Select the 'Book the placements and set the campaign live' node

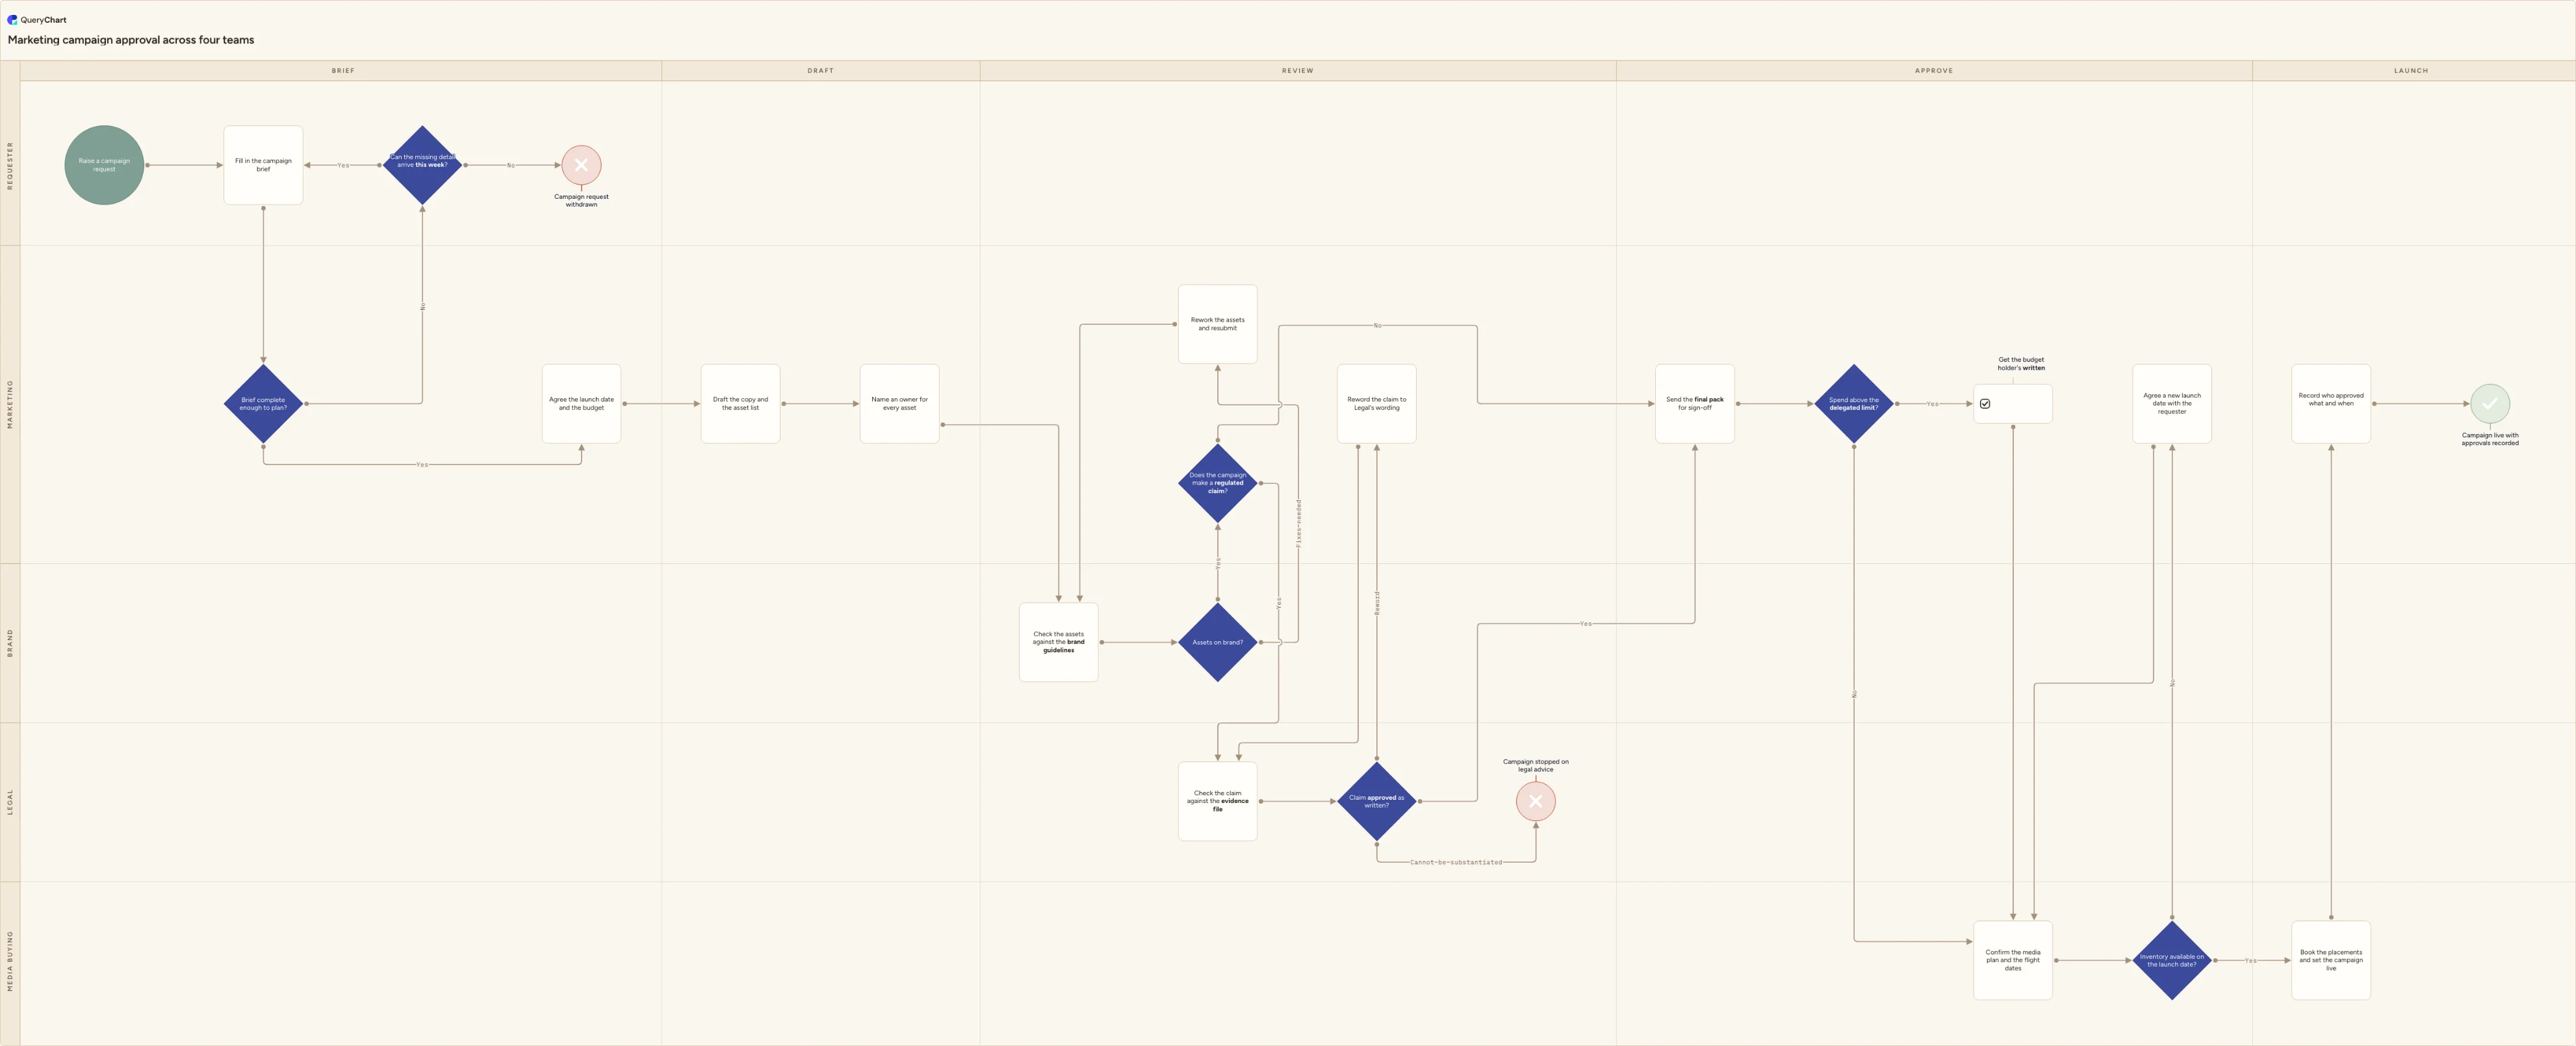[x=2330, y=960]
